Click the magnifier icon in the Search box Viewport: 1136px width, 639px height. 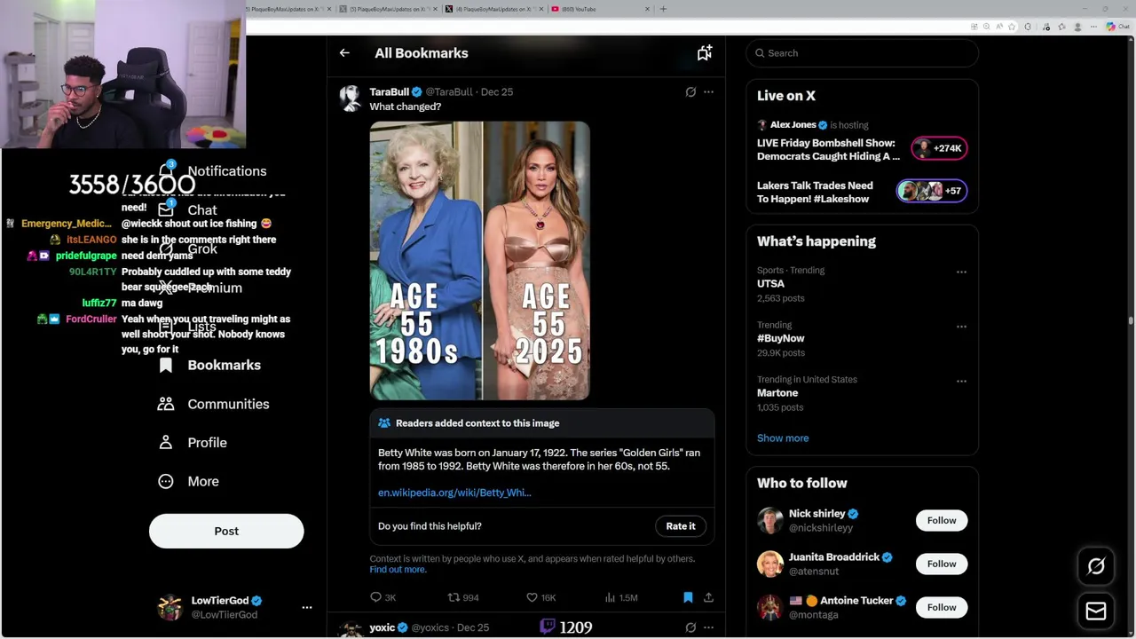point(760,53)
